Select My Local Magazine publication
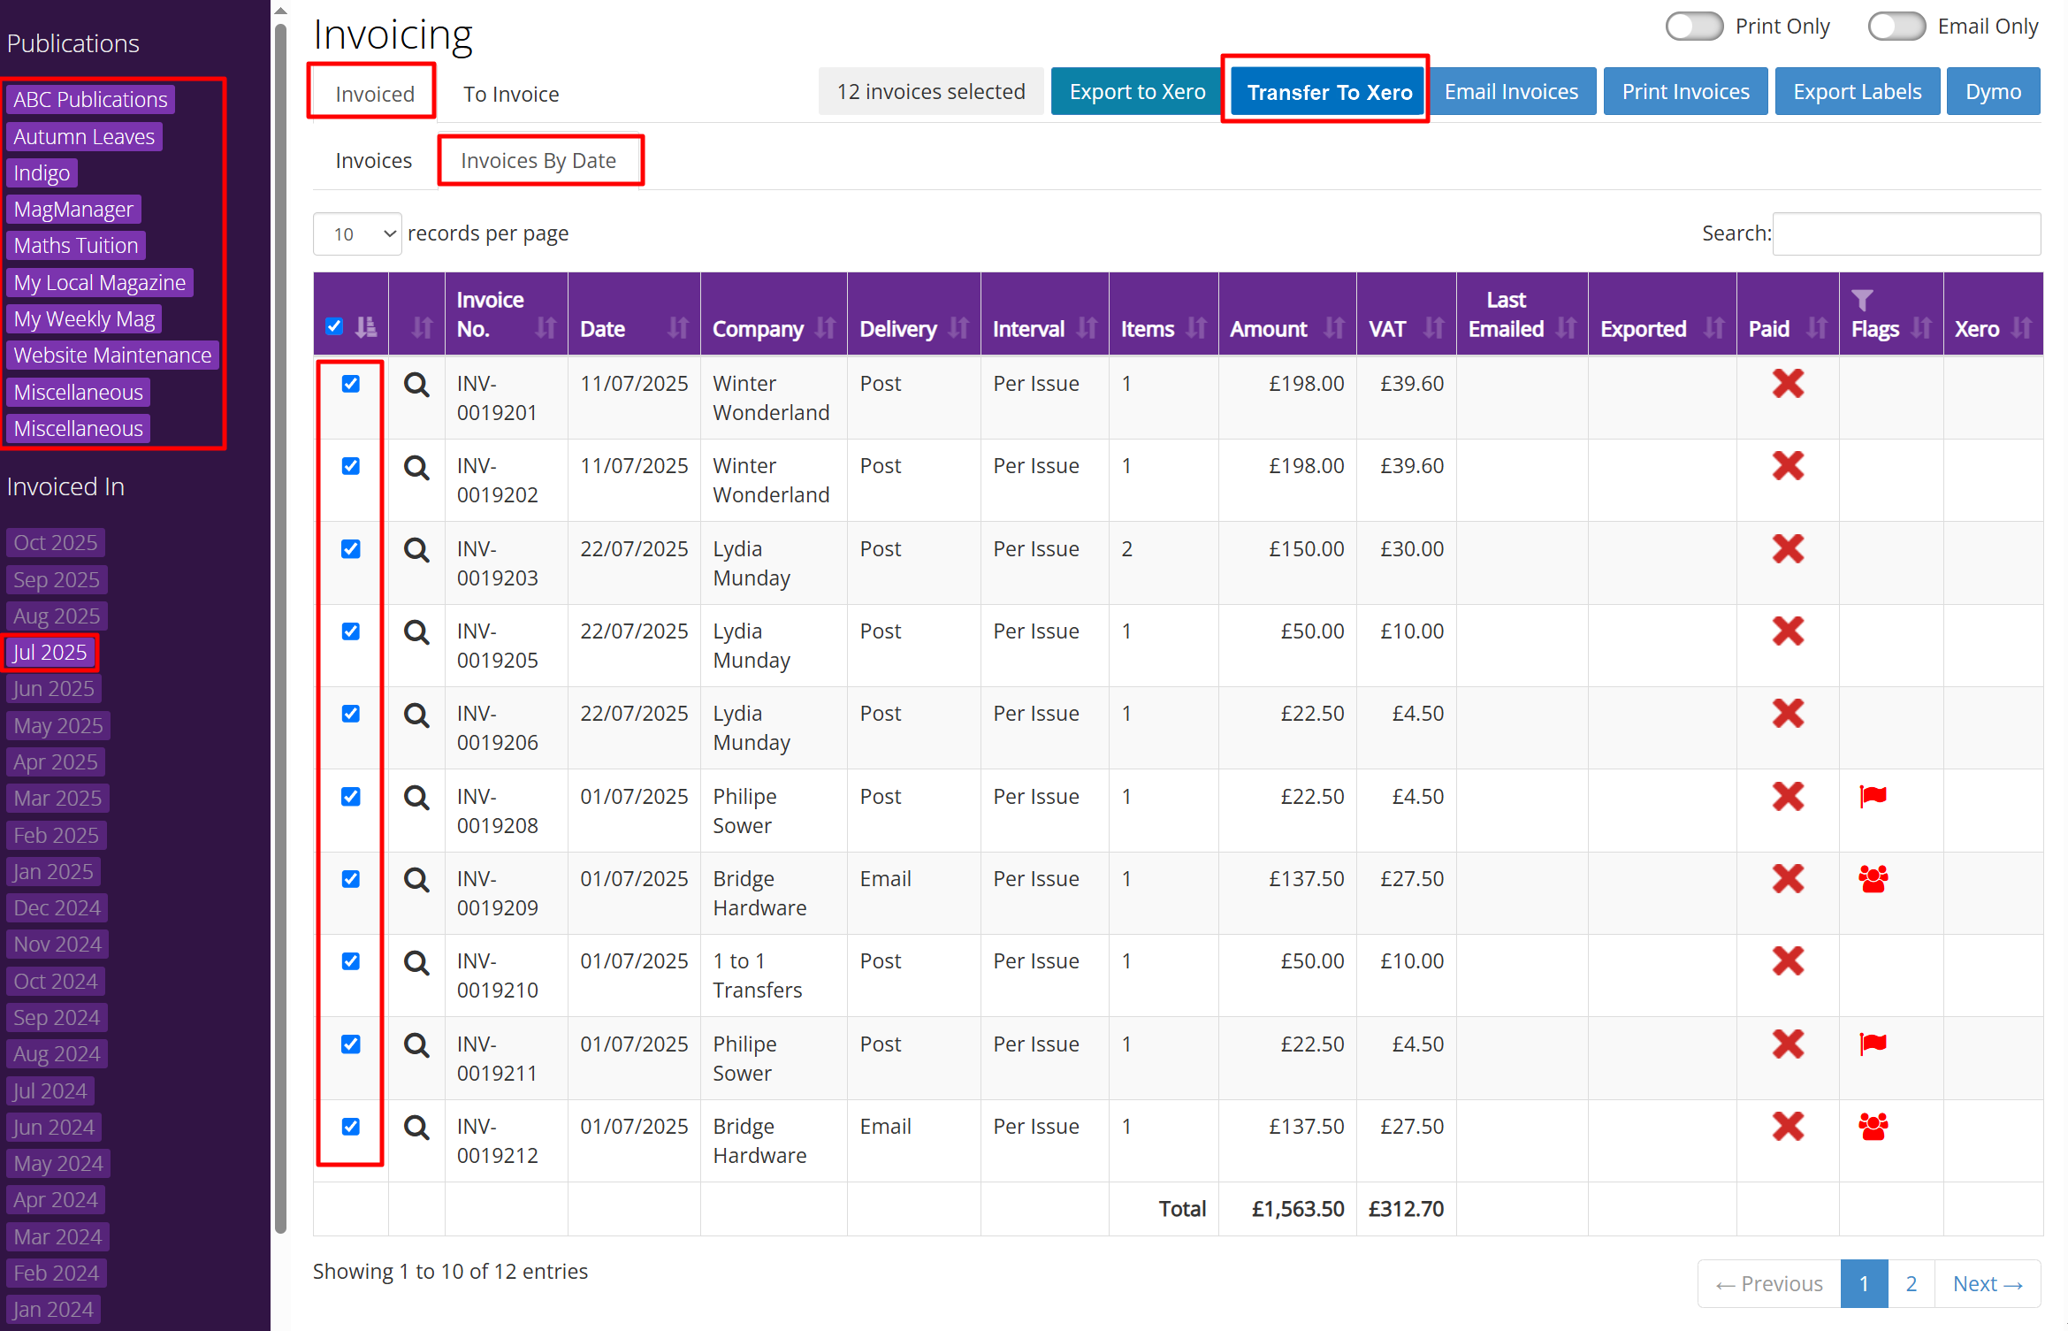The image size is (2068, 1331). [100, 282]
